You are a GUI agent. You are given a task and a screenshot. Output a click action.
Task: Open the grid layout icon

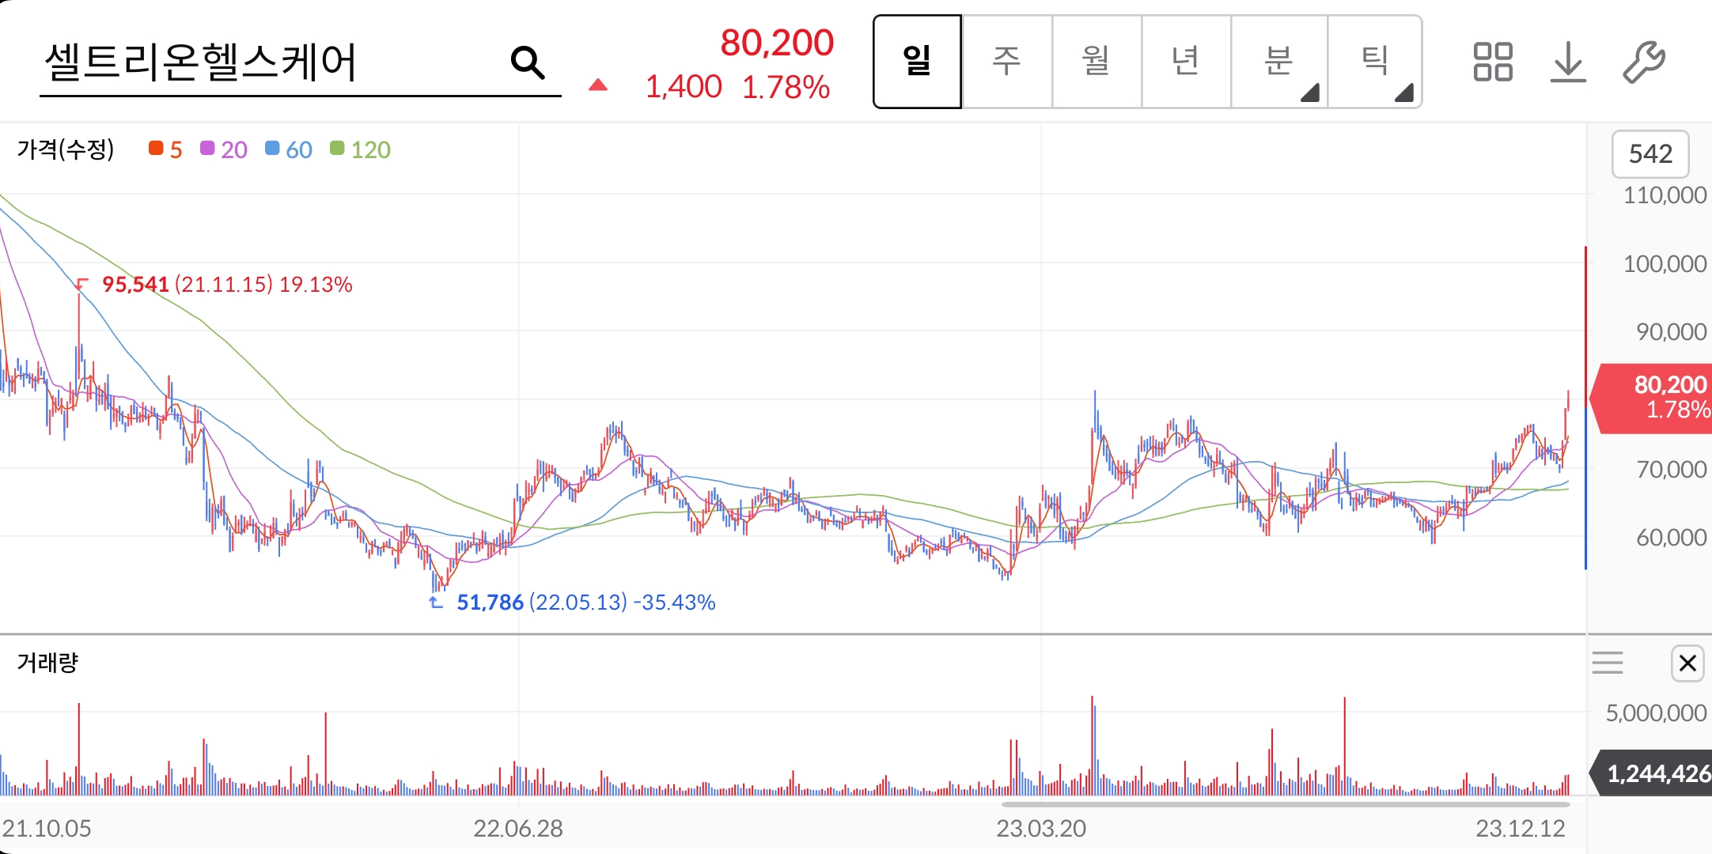(1492, 62)
